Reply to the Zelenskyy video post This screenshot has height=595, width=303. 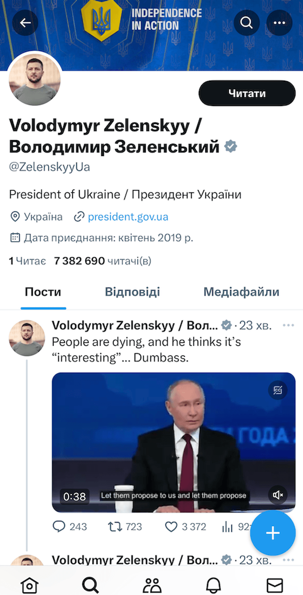pyautogui.click(x=59, y=527)
